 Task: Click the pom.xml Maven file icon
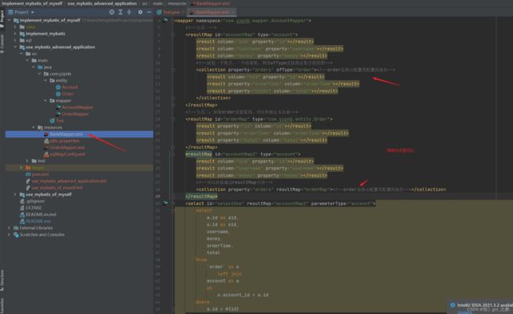pyautogui.click(x=28, y=174)
